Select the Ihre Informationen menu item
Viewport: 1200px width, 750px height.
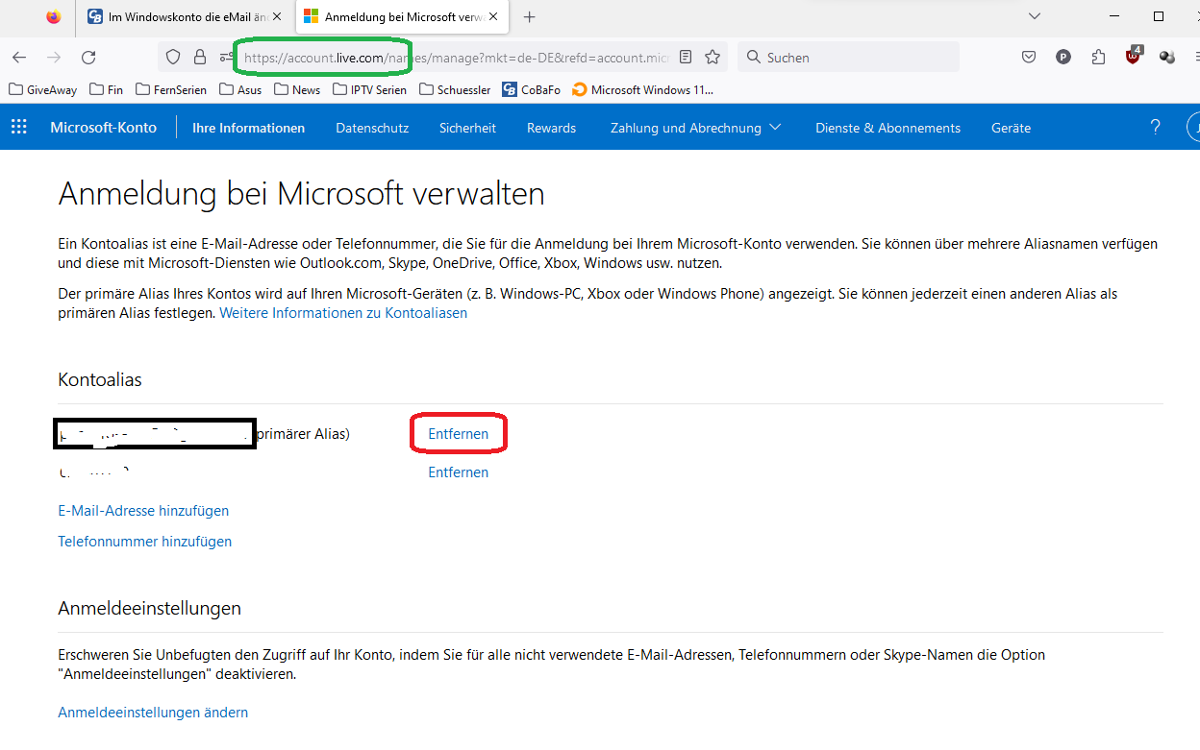coord(248,128)
